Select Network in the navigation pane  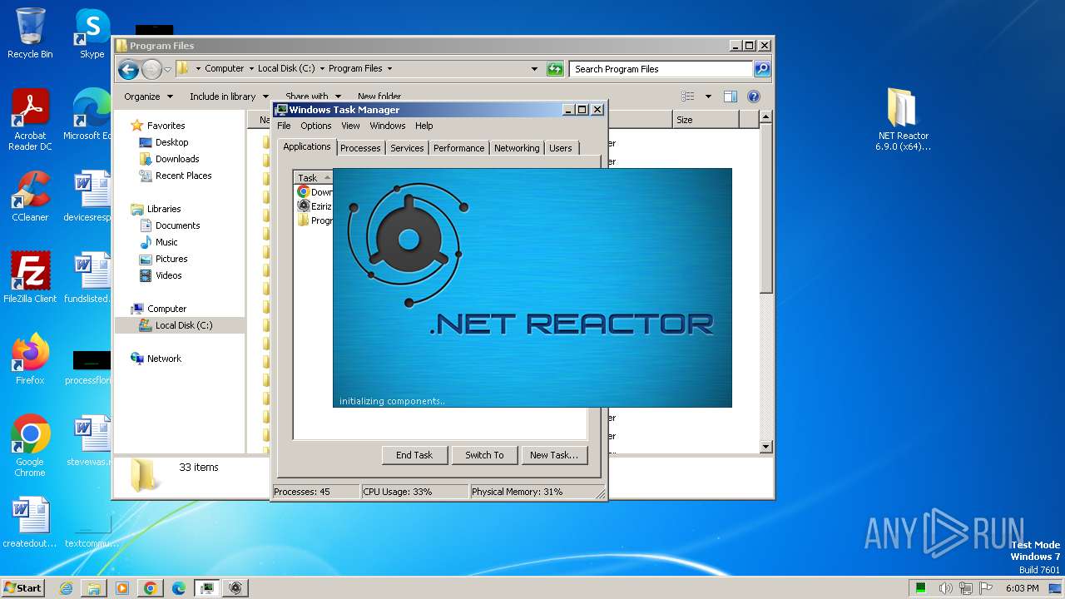(164, 359)
